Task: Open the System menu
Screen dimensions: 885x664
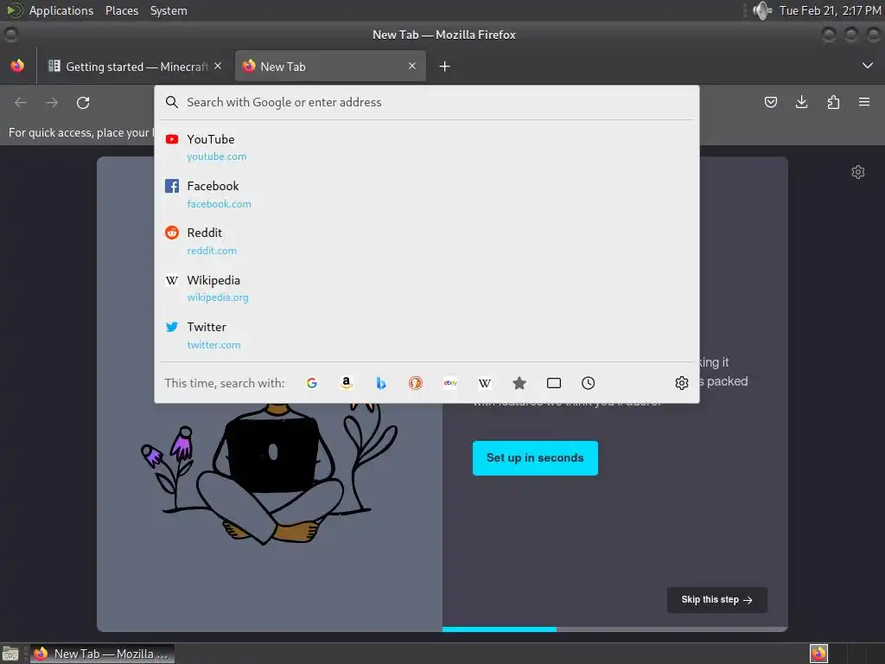Action: (x=169, y=10)
